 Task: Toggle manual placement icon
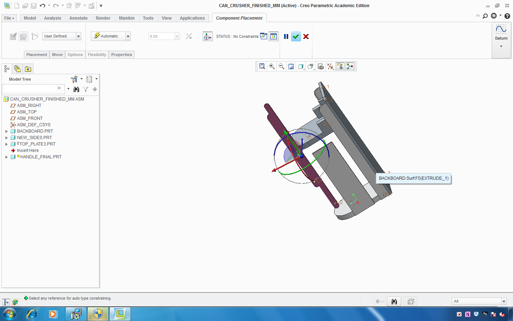(24, 36)
